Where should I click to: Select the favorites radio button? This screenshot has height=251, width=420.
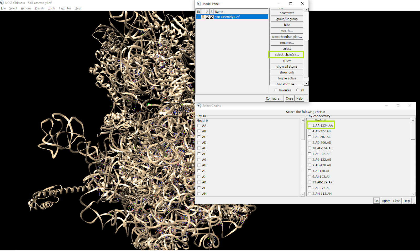click(x=276, y=90)
